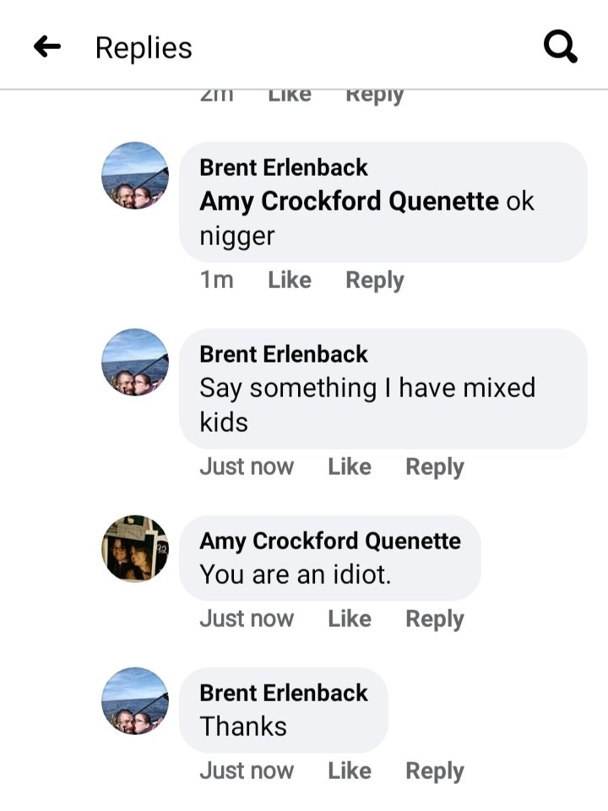
Task: Open the Brent Erlenback name above "Say something"
Action: 284,354
